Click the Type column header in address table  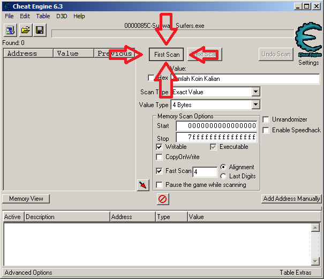coord(171,217)
